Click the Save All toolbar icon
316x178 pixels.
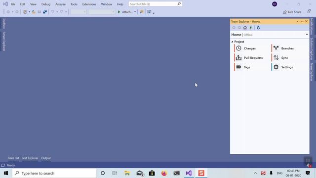pos(45,12)
